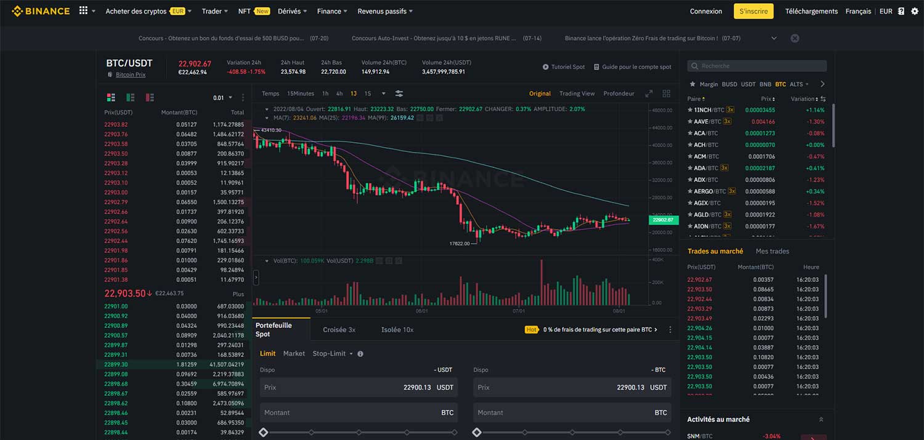Switch chart to Profondeur view
The width and height of the screenshot is (924, 440).
pyautogui.click(x=619, y=94)
